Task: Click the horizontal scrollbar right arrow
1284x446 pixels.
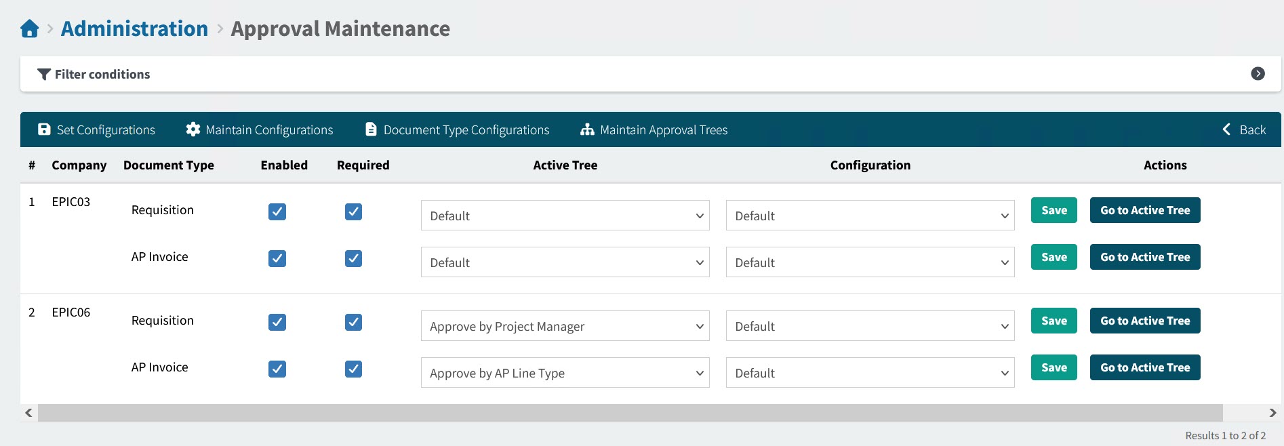Action: click(1272, 413)
